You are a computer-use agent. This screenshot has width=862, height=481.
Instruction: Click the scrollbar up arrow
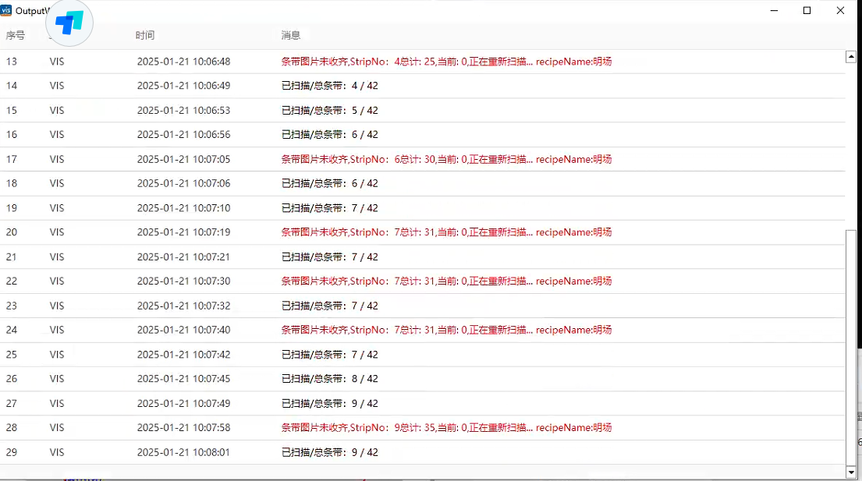851,56
